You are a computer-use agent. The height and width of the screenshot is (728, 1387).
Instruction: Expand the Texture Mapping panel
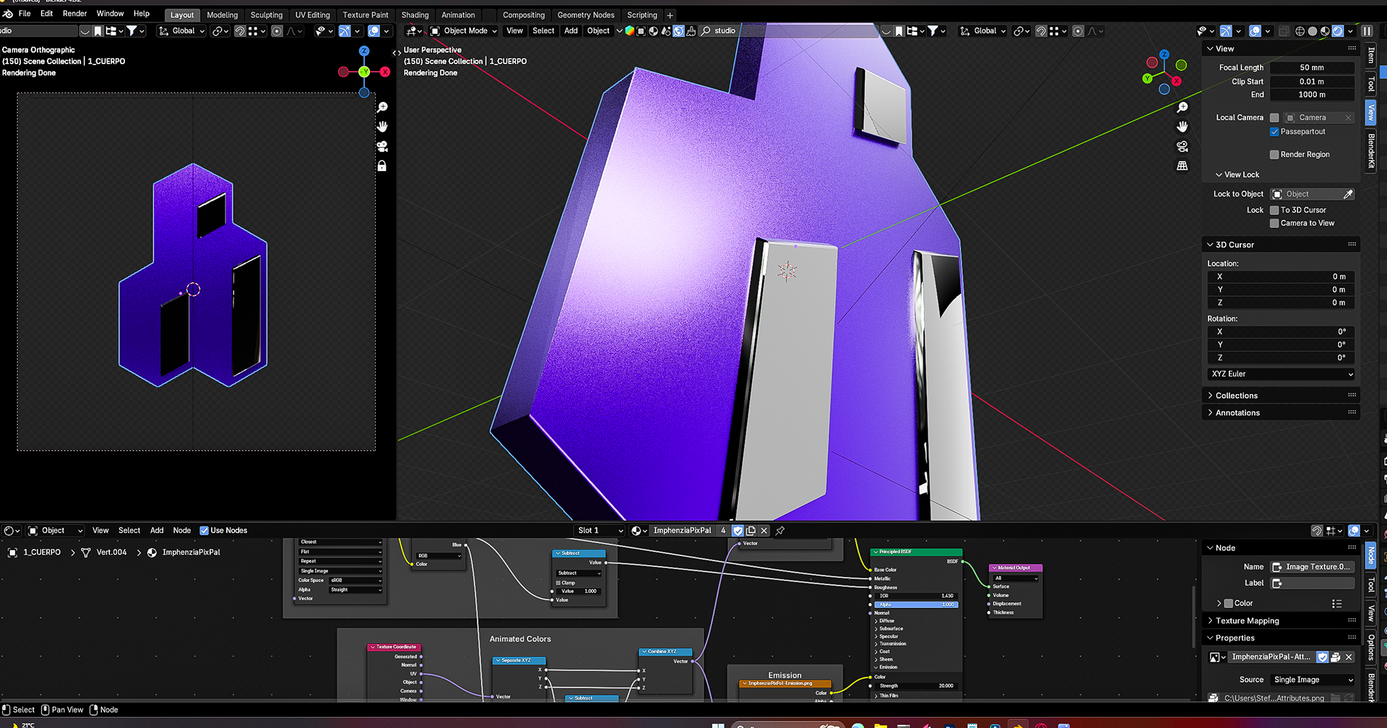(1246, 621)
